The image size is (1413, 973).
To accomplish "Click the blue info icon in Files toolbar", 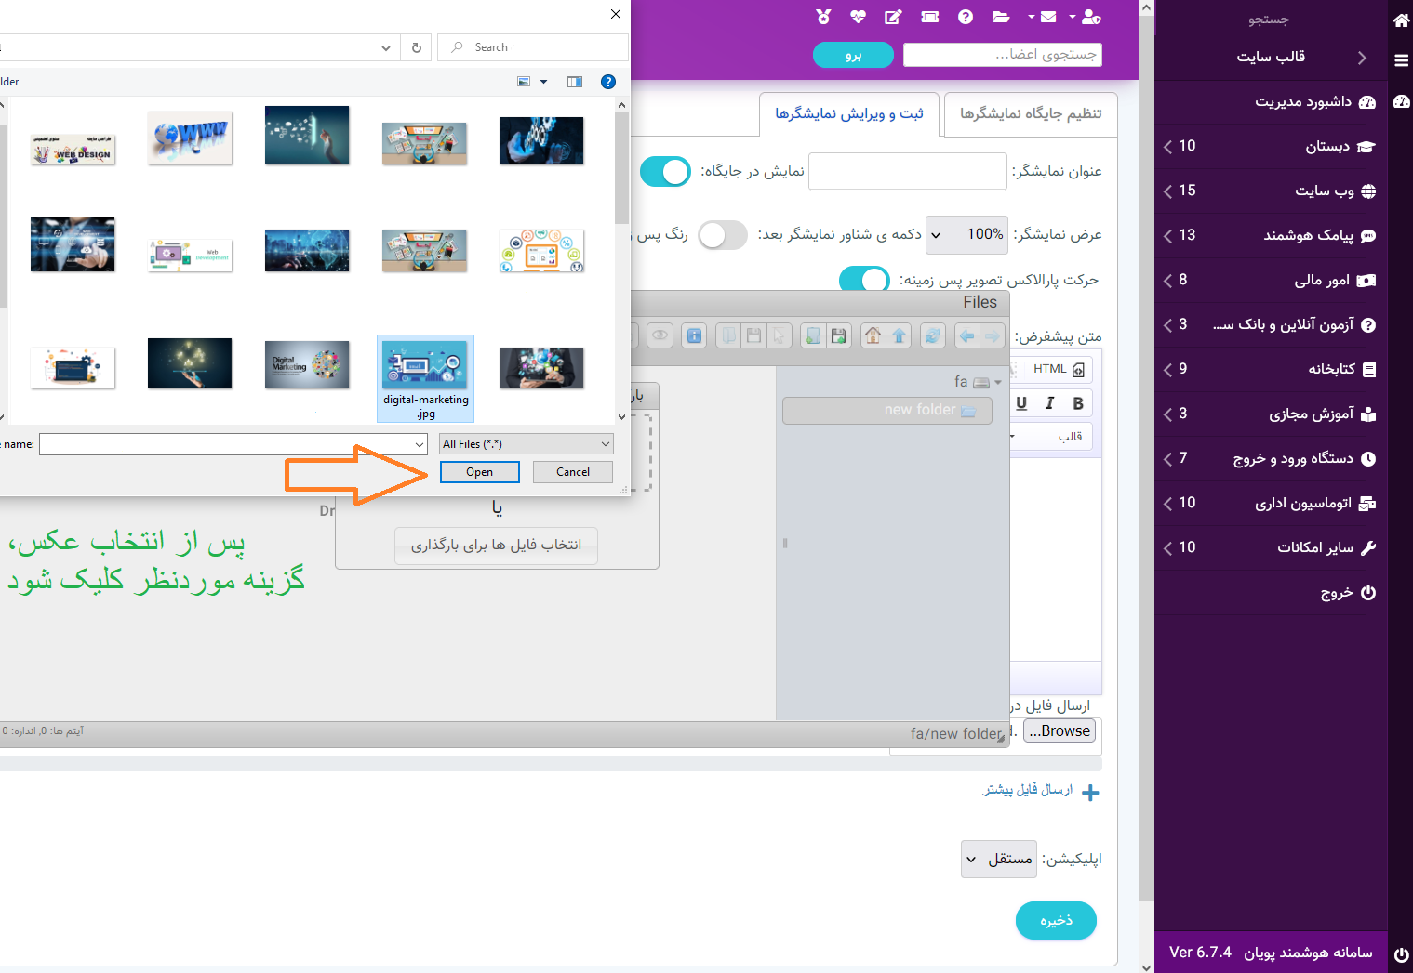I will 694,335.
